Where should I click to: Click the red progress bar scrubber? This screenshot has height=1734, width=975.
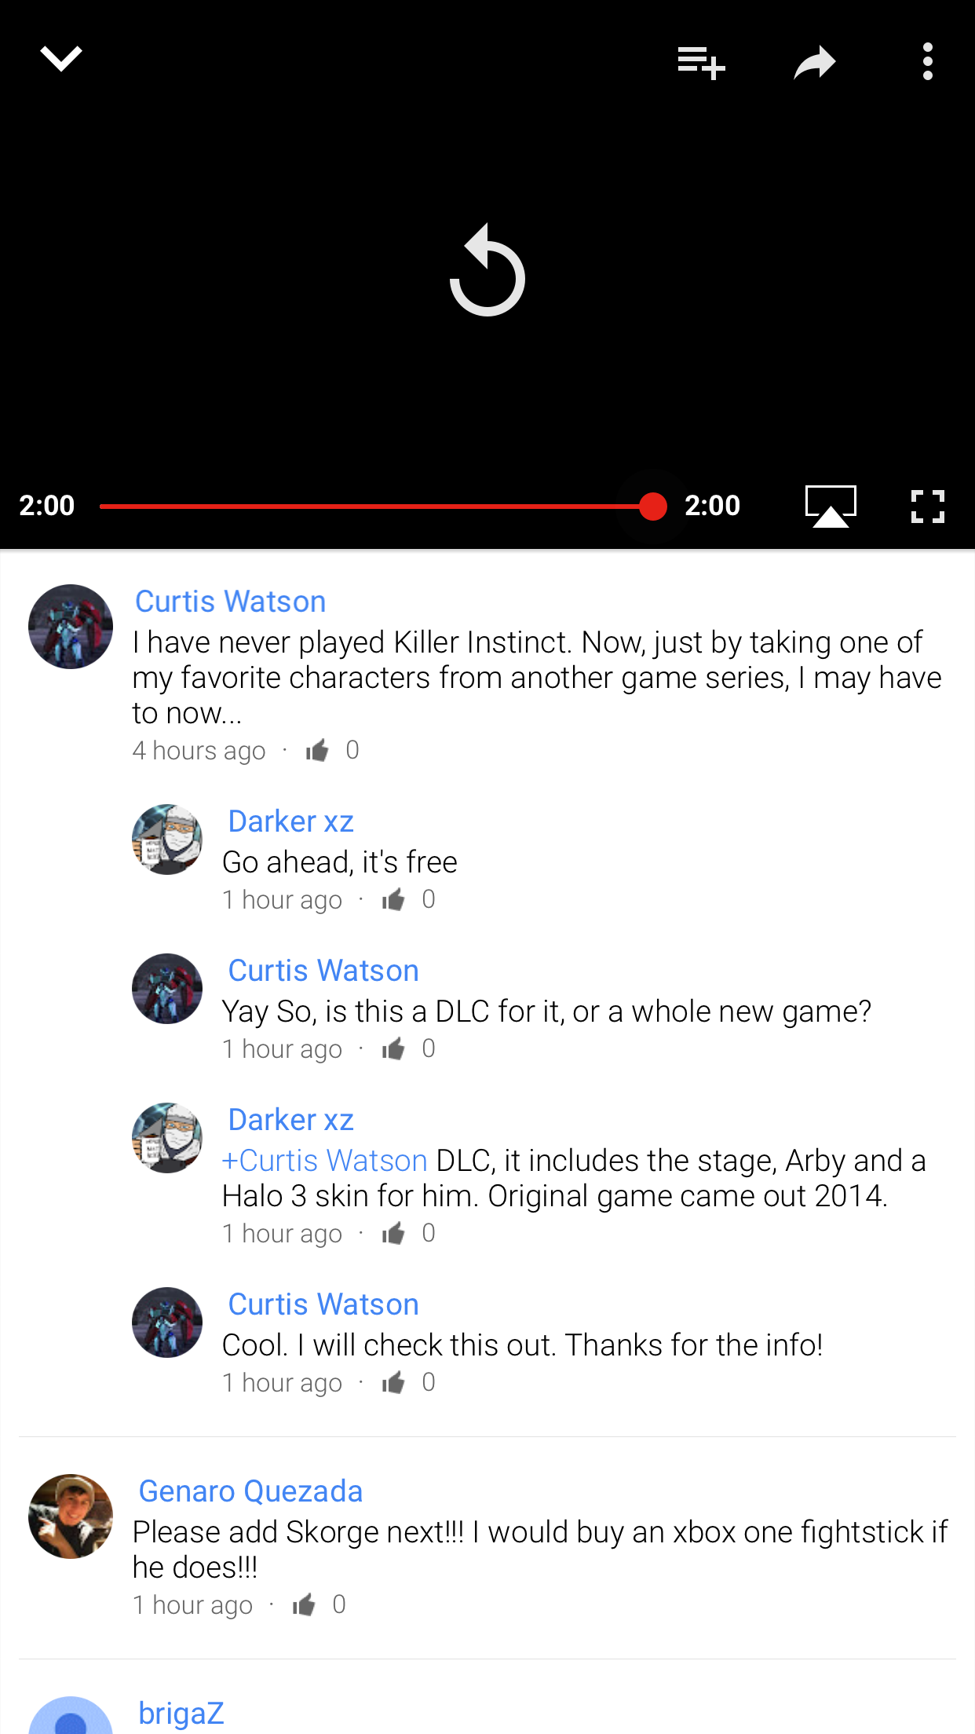pos(652,507)
